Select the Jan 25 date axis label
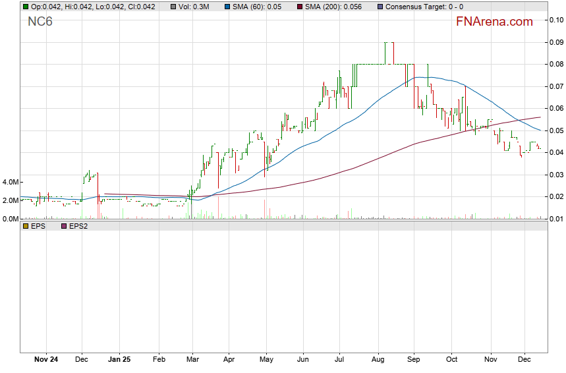This screenshot has width=566, height=373. [119, 360]
